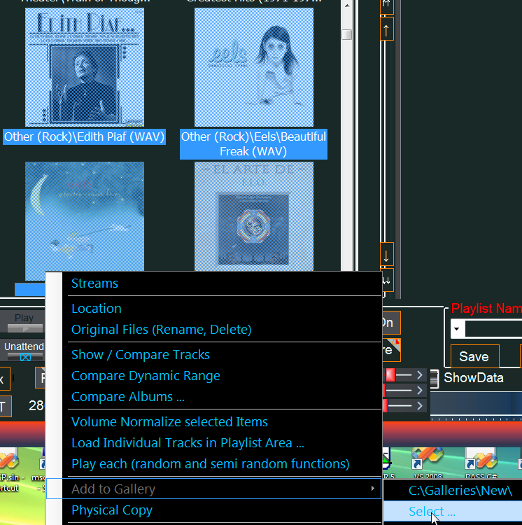The width and height of the screenshot is (522, 525).
Task: Click the Edith Piaf album cover
Action: [x=85, y=67]
